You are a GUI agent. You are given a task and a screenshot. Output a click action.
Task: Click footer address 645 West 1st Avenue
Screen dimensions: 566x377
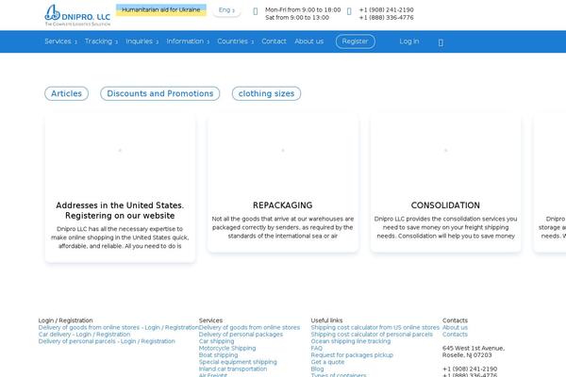point(474,348)
